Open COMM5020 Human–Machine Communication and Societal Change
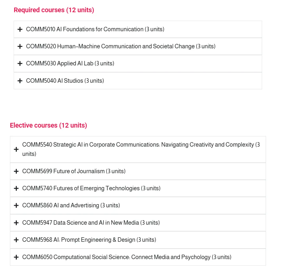 coord(138,46)
